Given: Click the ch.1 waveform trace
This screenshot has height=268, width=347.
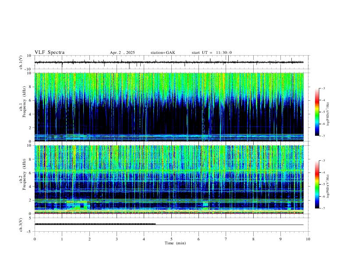Looking at the screenshot, I should (169, 62).
